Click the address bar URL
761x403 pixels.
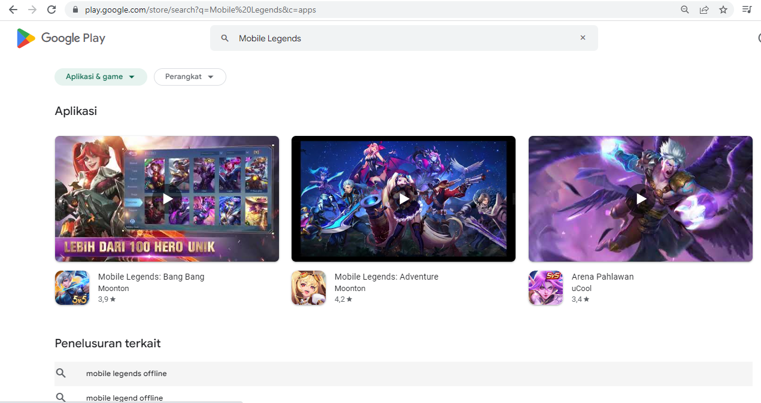pyautogui.click(x=201, y=10)
